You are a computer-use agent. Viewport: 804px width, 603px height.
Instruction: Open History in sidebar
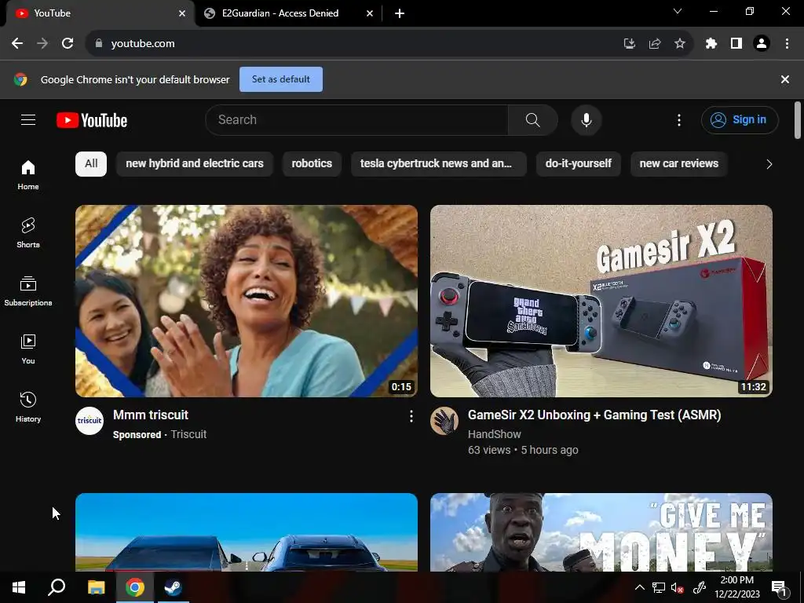pyautogui.click(x=28, y=407)
